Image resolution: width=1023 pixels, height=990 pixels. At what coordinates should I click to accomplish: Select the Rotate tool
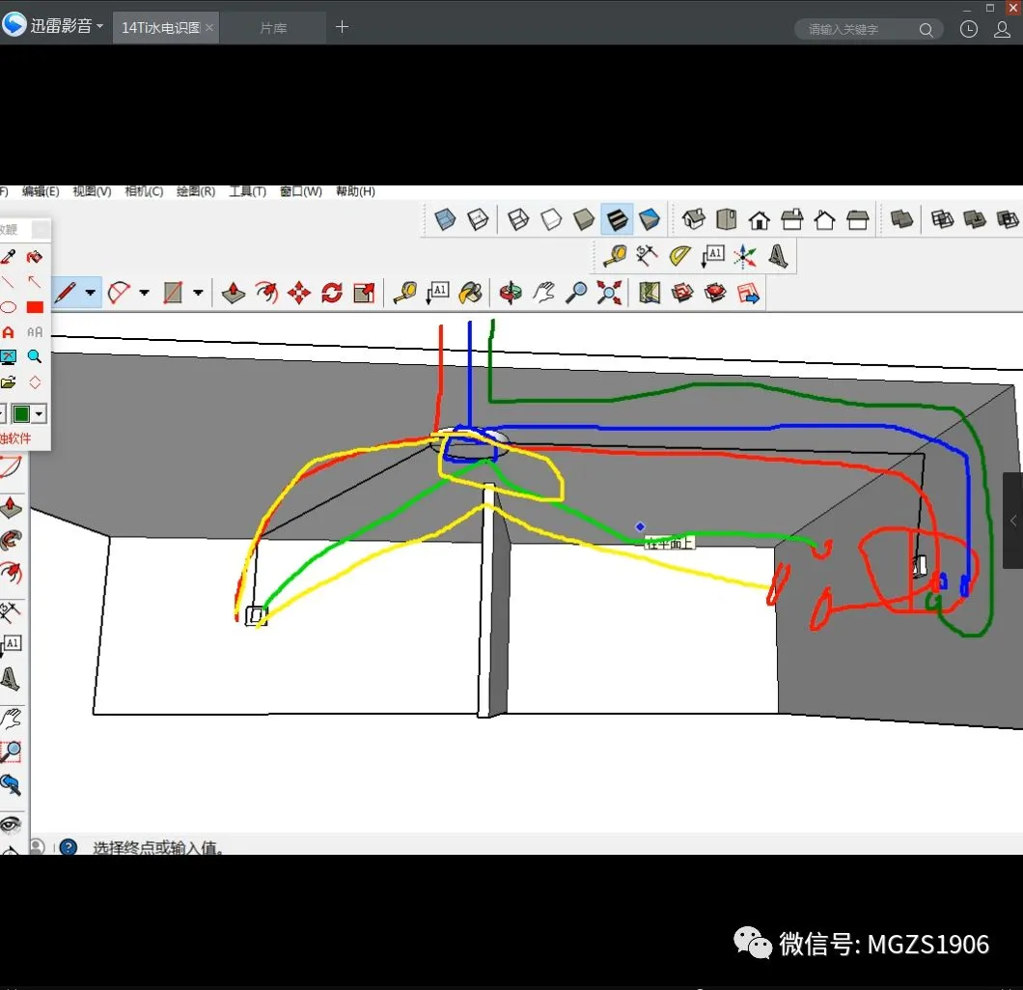(x=331, y=293)
